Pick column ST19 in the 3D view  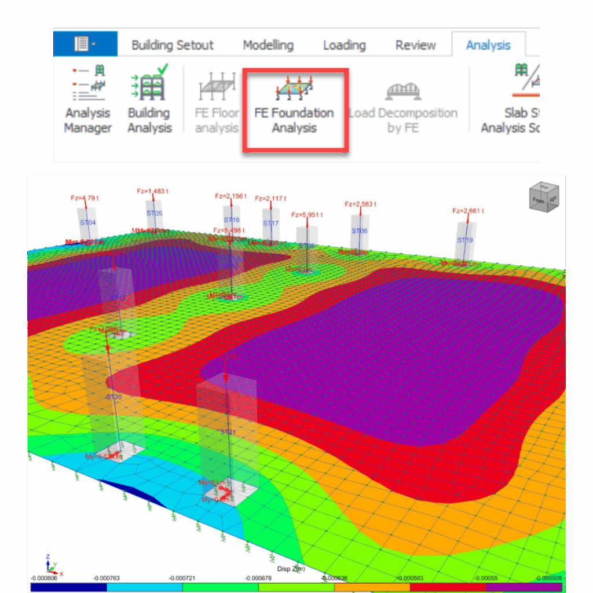click(464, 239)
